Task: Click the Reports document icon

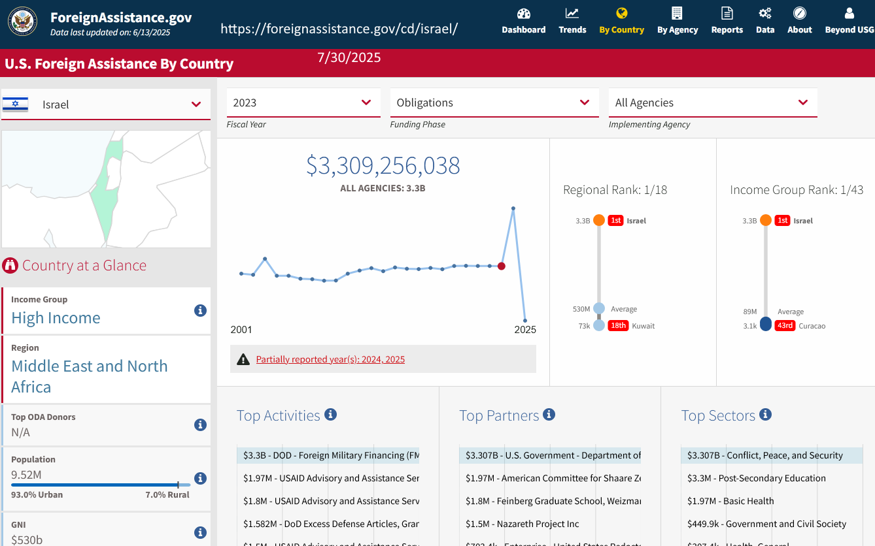Action: pos(727,13)
